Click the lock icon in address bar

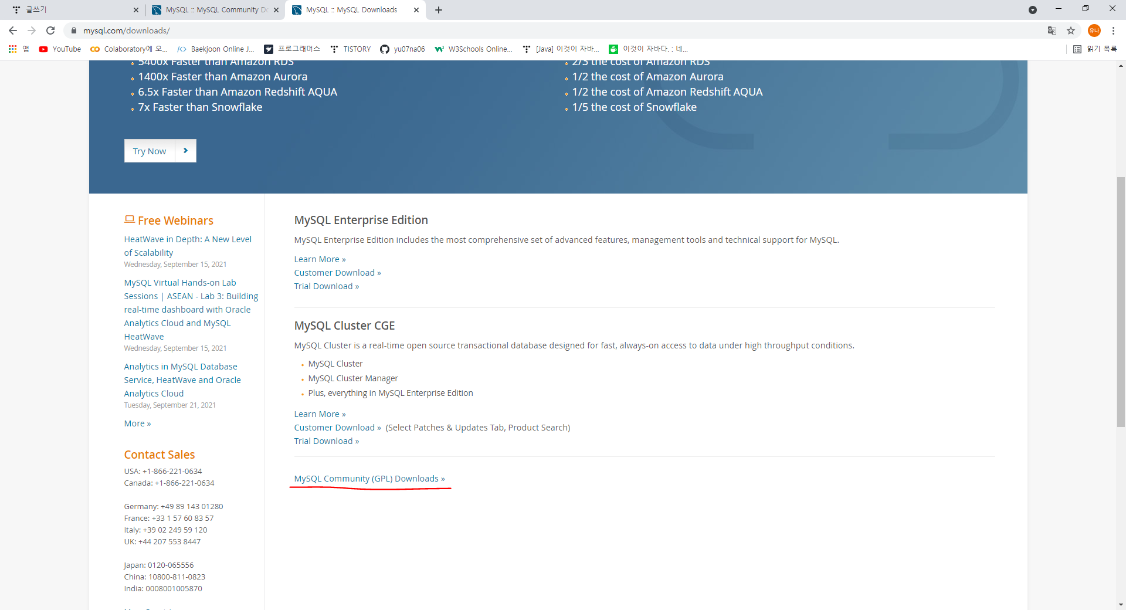74,30
